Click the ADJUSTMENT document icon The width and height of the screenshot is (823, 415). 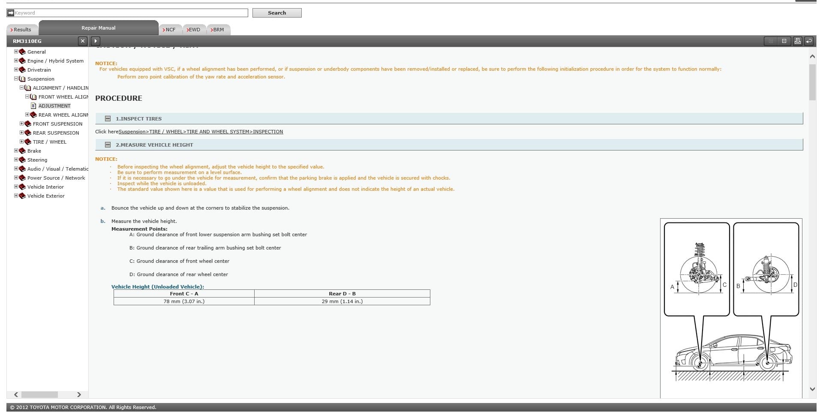click(x=33, y=106)
